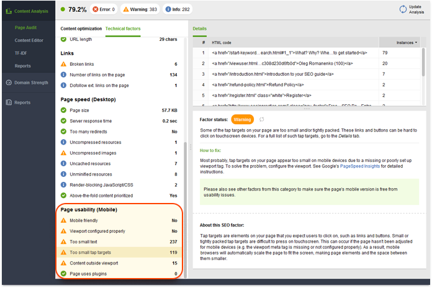Click info icon beside Uncached resources
The width and height of the screenshot is (432, 288).
pyautogui.click(x=63, y=163)
